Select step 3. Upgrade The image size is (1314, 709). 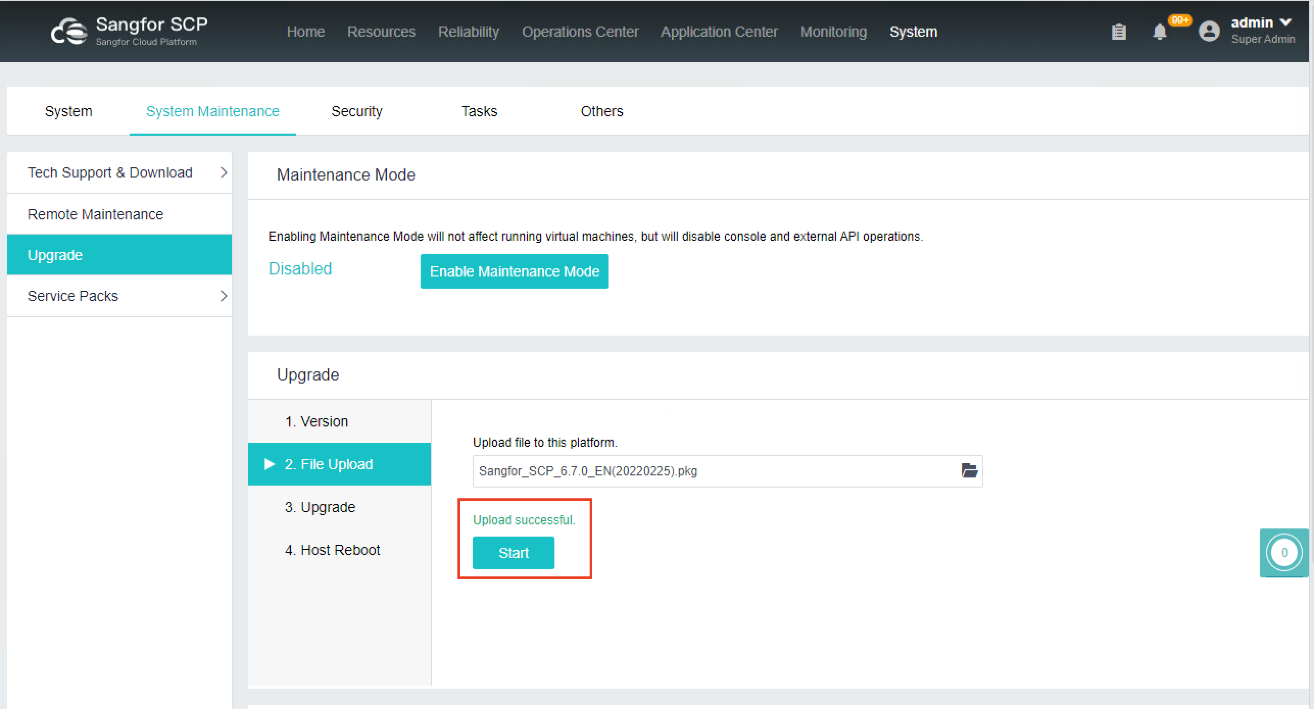[339, 507]
